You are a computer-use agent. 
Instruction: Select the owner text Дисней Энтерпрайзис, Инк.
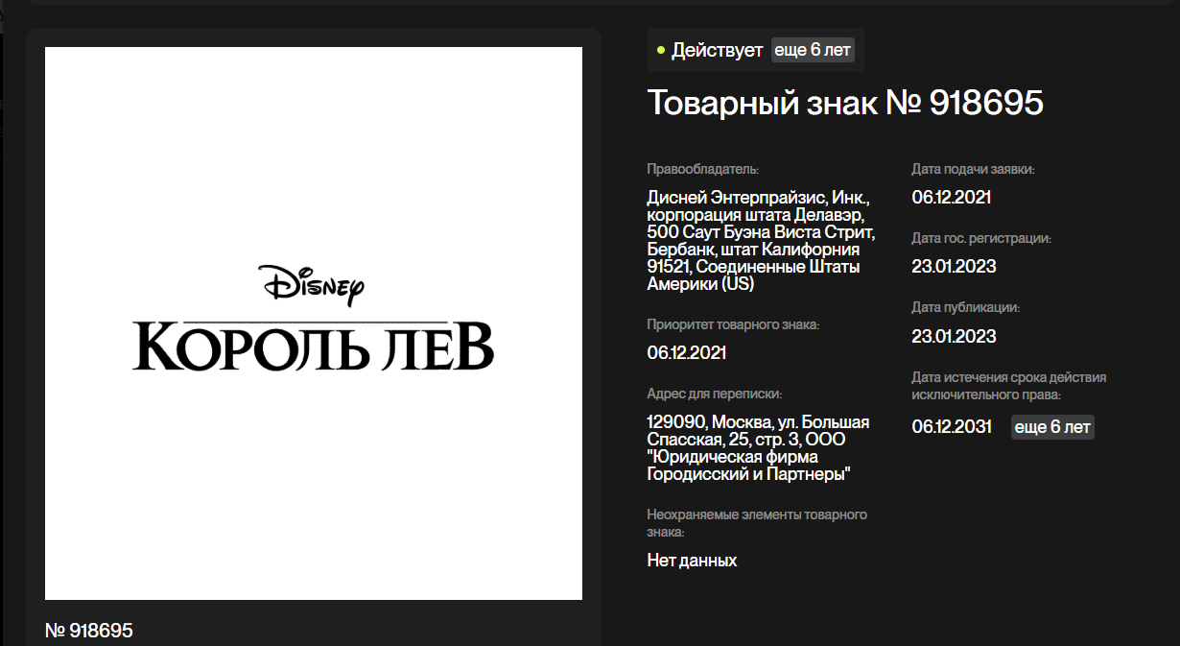click(759, 242)
